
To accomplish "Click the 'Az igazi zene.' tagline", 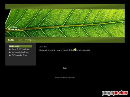I will pos(14,29).
